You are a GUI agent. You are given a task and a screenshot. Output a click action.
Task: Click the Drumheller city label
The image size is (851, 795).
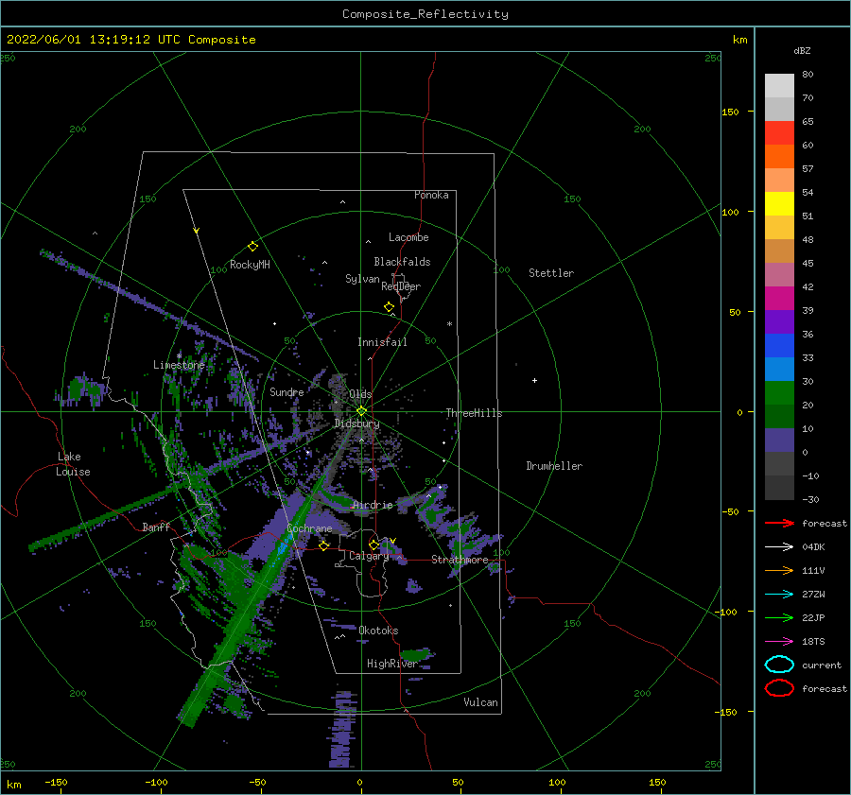click(x=554, y=466)
